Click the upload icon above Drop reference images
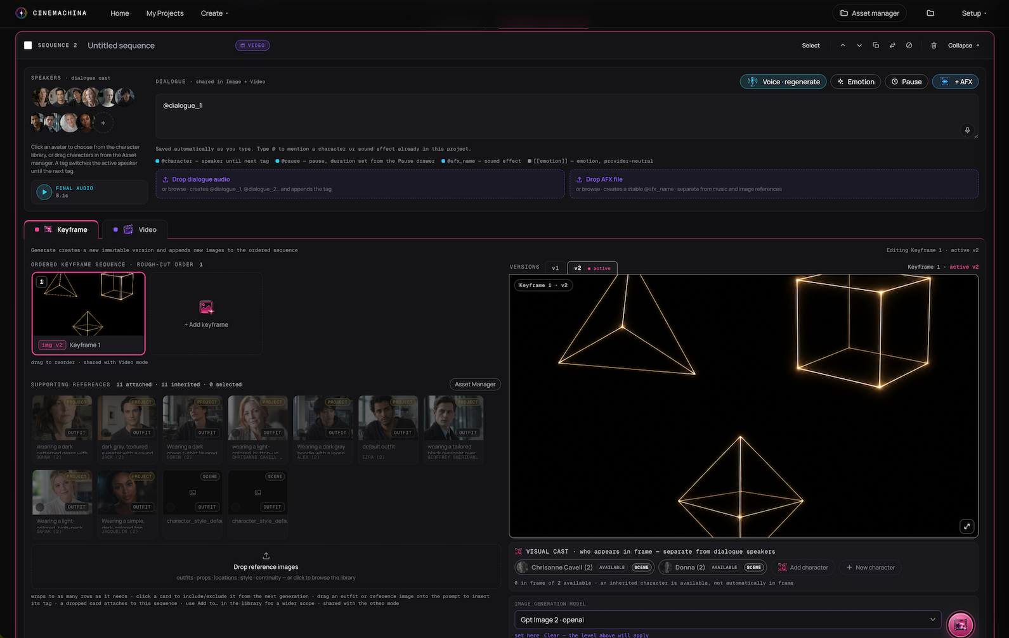1009x638 pixels. tap(266, 556)
